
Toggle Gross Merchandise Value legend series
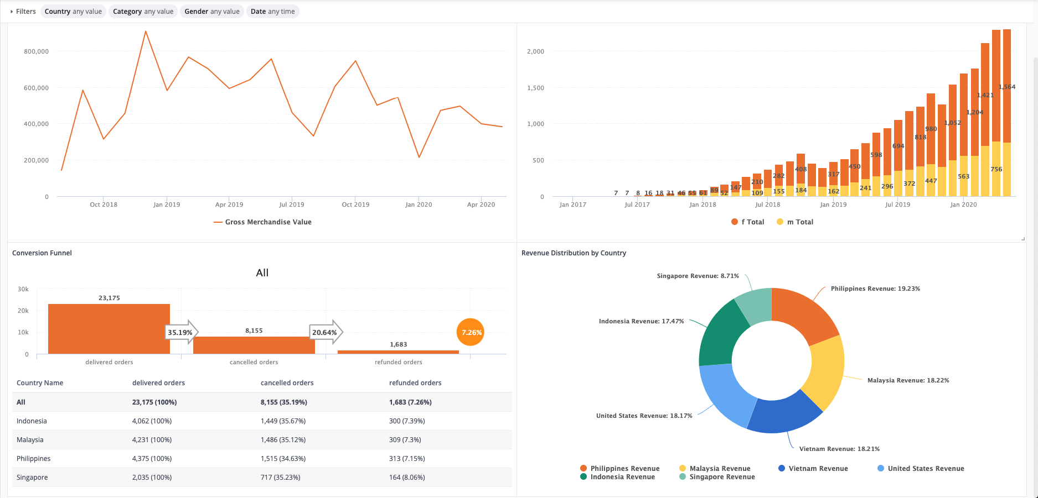pos(262,222)
